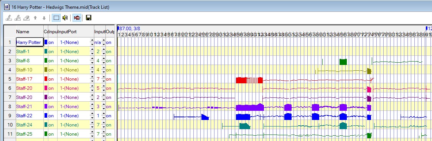Toggle the red fish icon in toolbar

click(77, 18)
